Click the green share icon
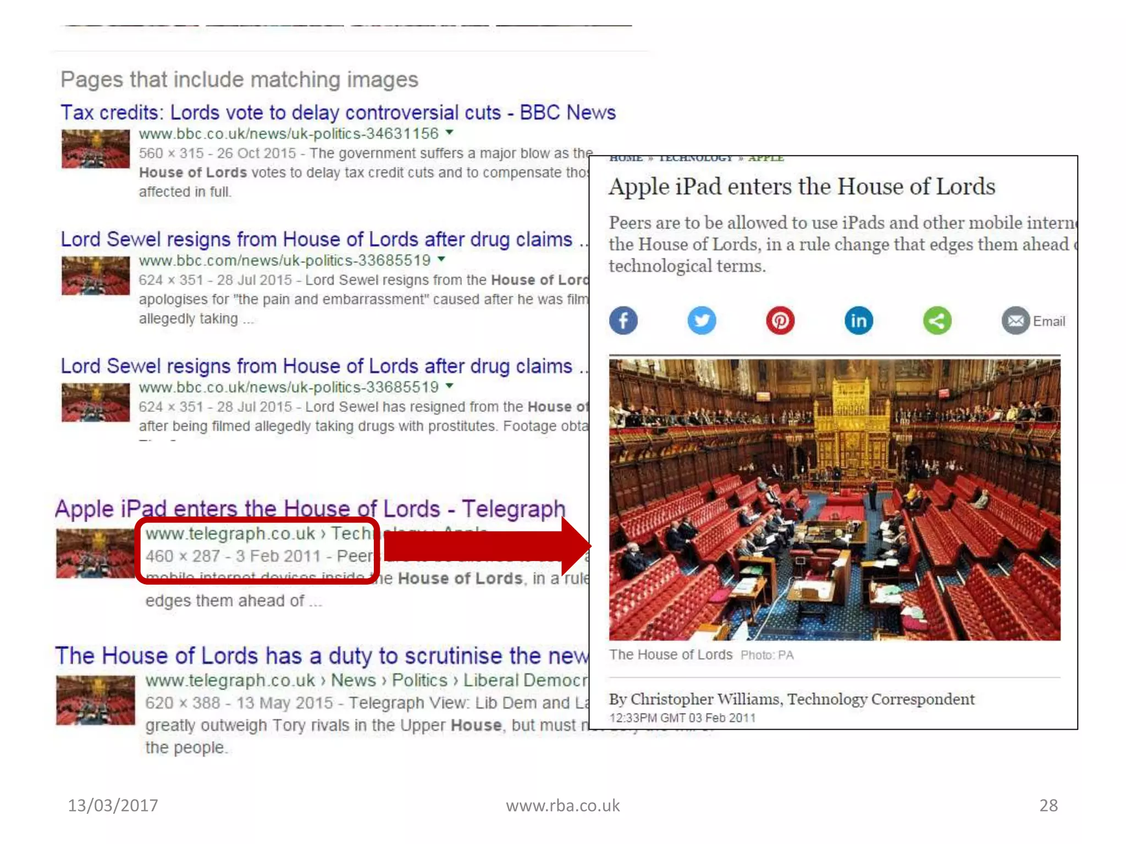The width and height of the screenshot is (1126, 844). [x=937, y=320]
